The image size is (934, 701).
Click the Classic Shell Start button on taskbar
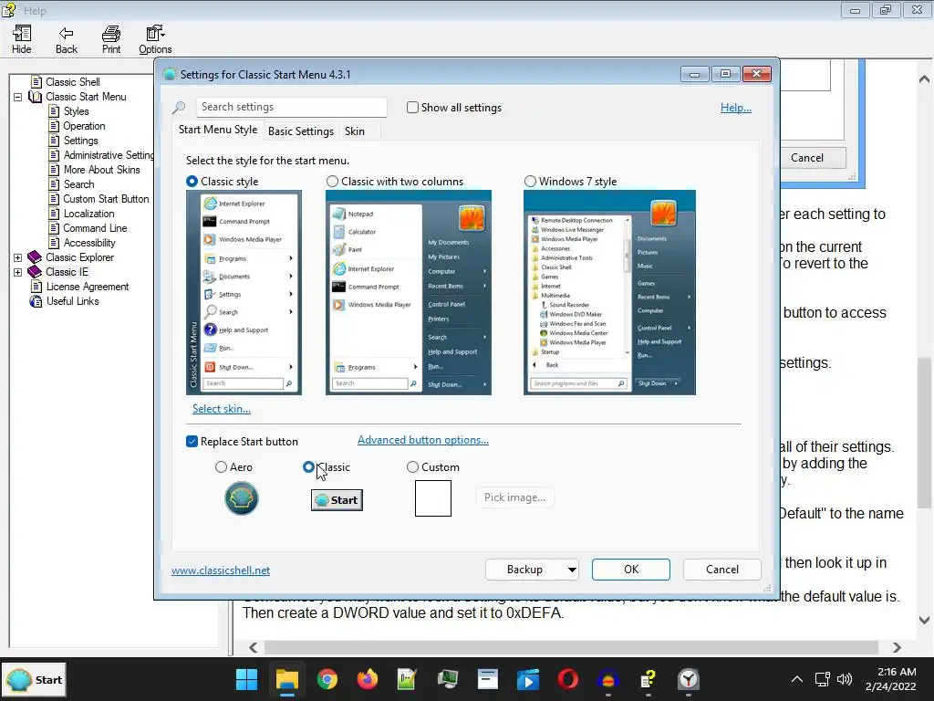[34, 680]
